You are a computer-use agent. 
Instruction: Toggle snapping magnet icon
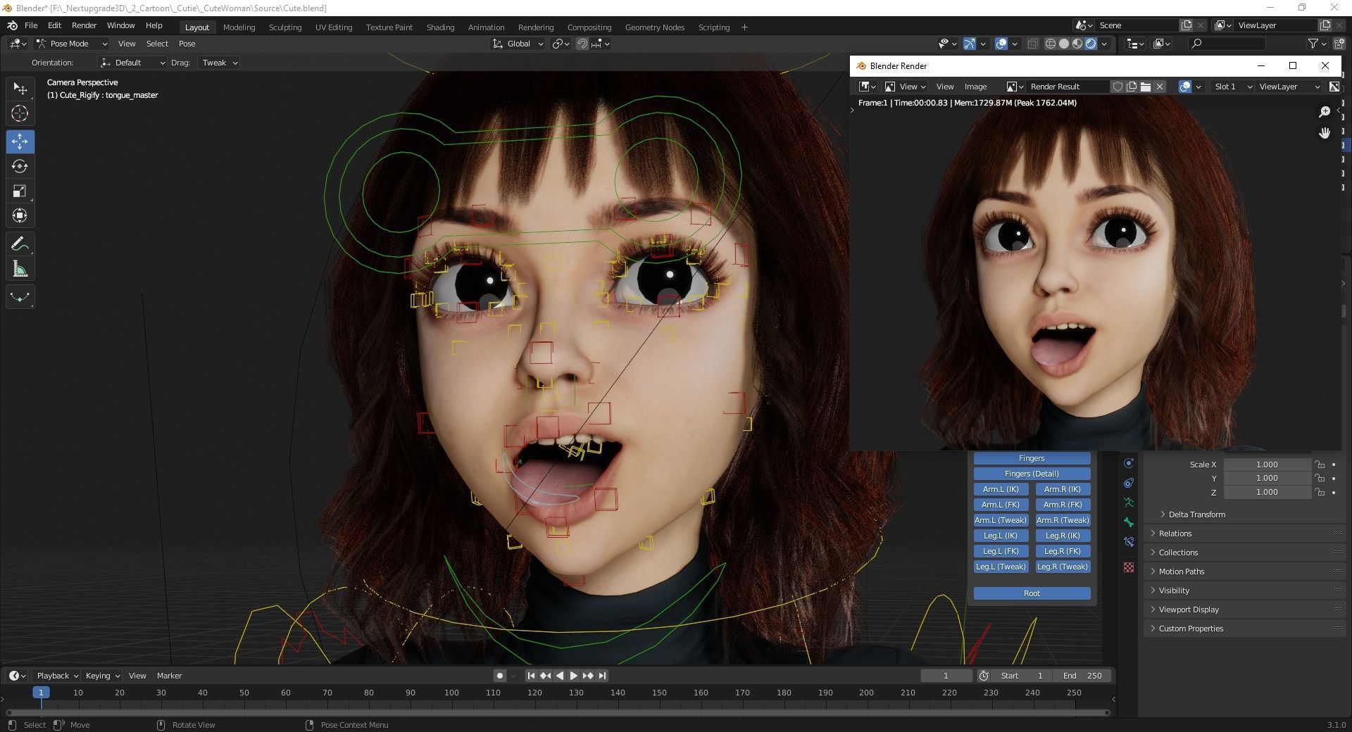pyautogui.click(x=582, y=44)
